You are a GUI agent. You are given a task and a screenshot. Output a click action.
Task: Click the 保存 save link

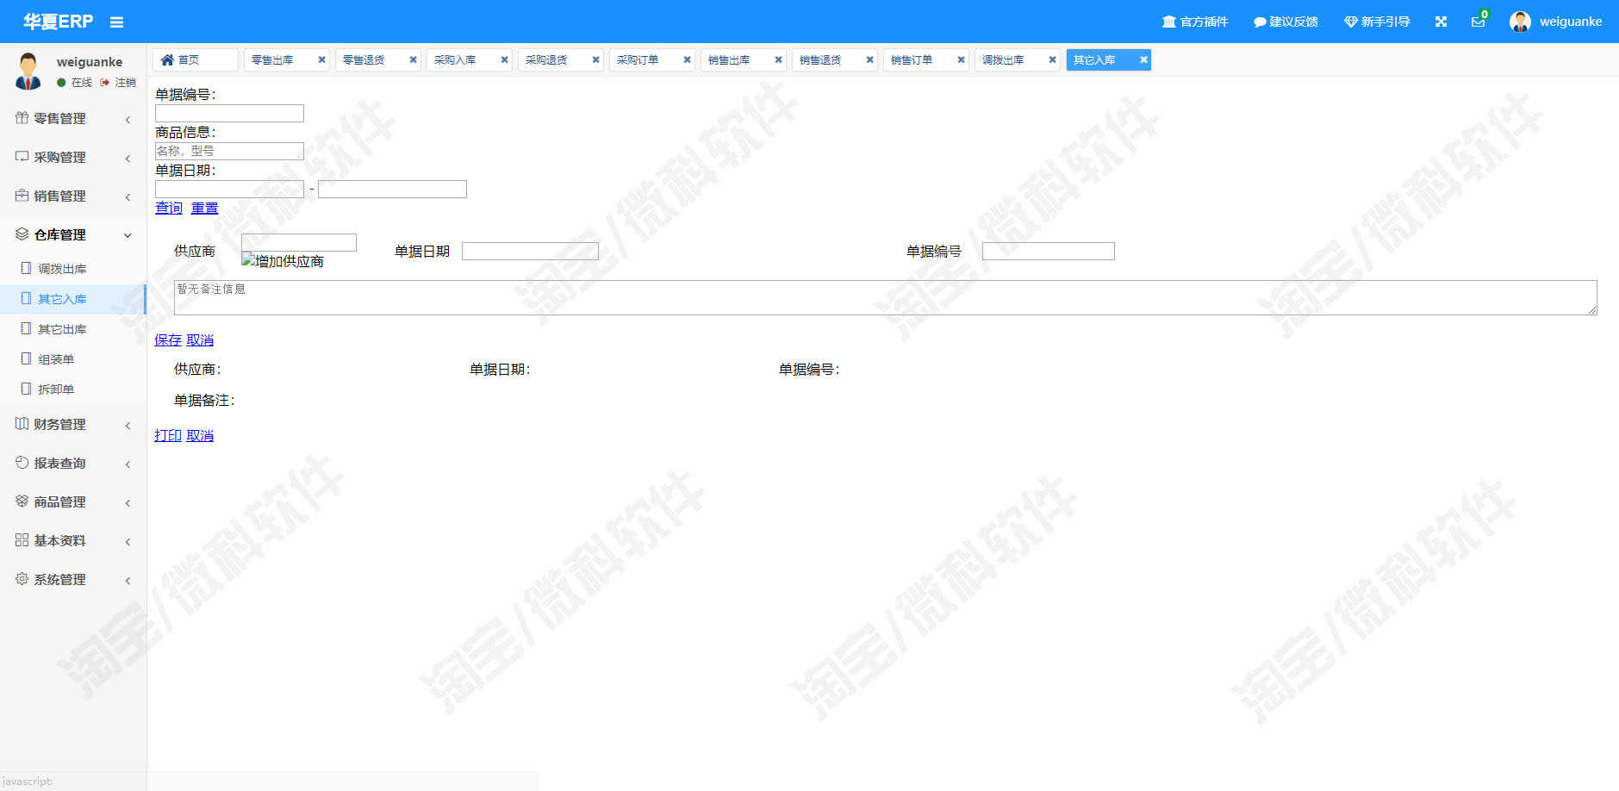click(168, 340)
